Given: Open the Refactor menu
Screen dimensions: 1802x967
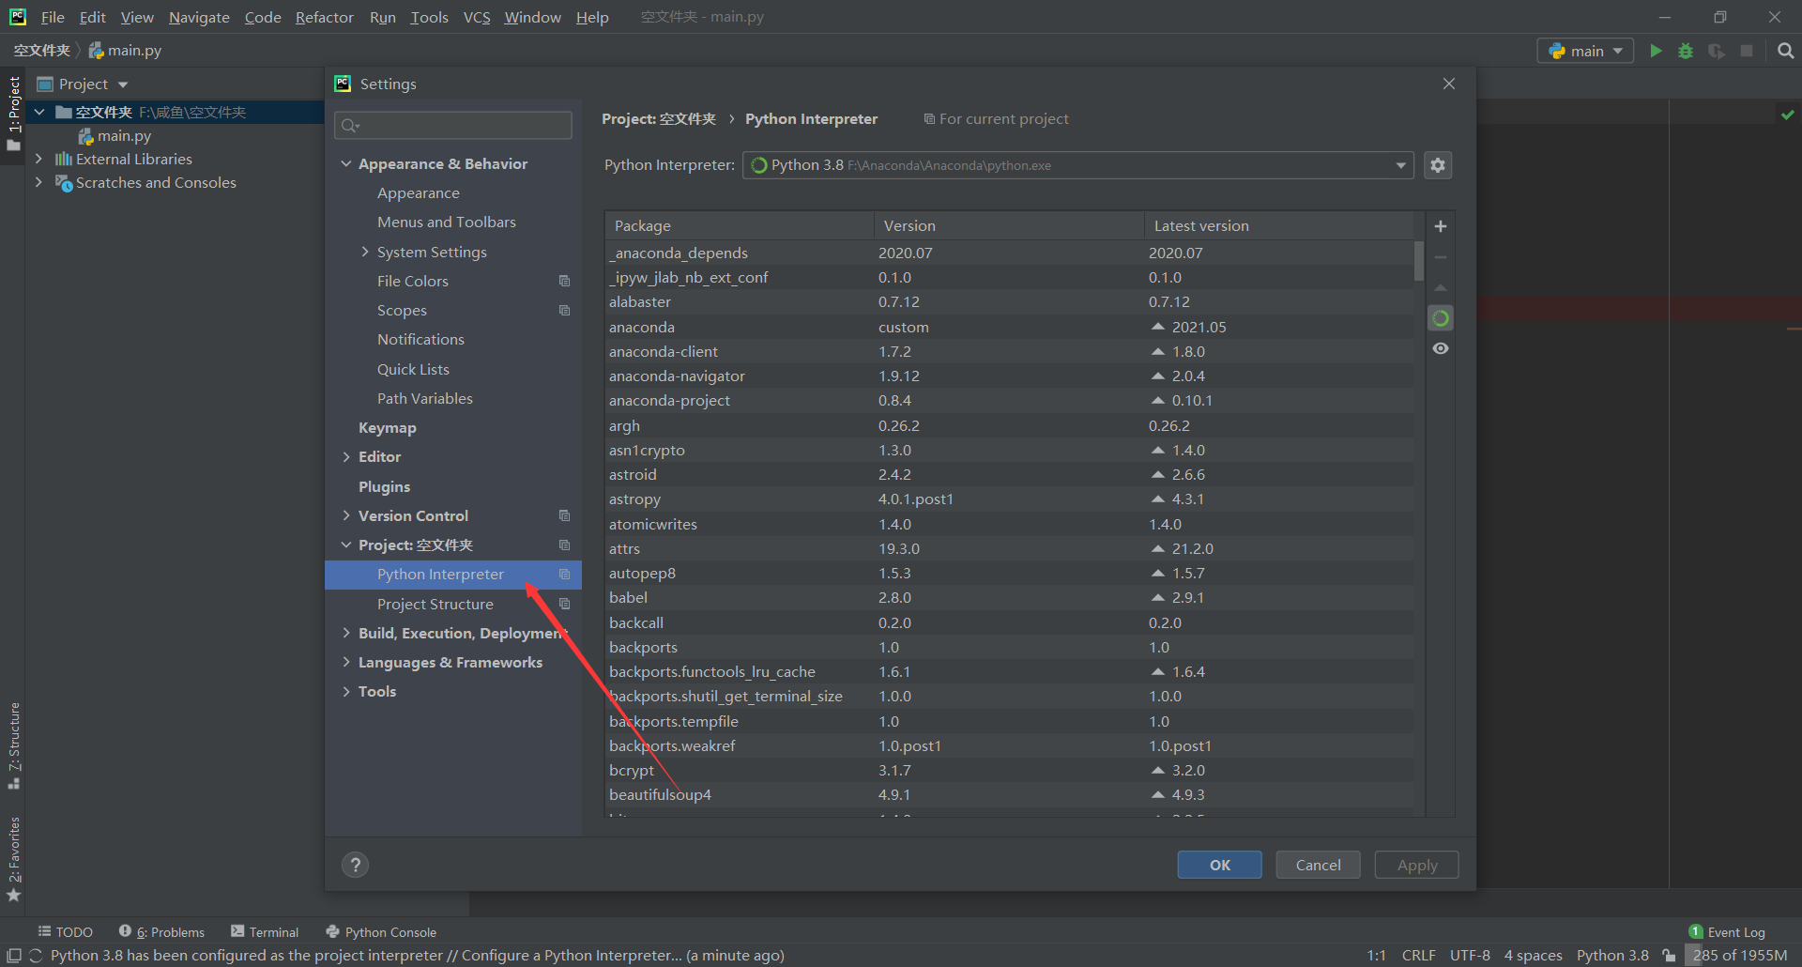Looking at the screenshot, I should click(x=324, y=17).
